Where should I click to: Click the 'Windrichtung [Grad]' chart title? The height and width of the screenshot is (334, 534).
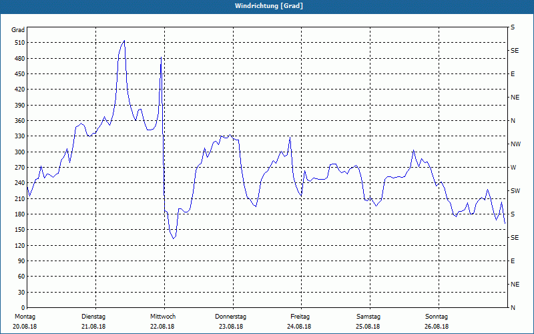(269, 6)
